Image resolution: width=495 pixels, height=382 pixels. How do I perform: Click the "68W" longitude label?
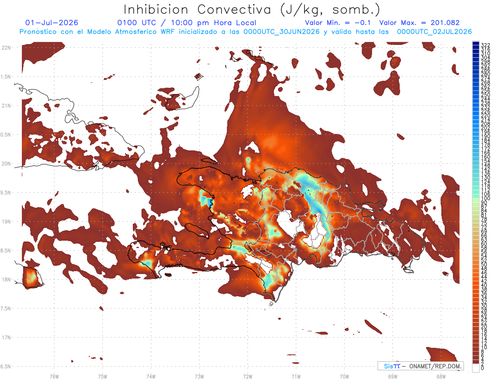click(x=441, y=376)
